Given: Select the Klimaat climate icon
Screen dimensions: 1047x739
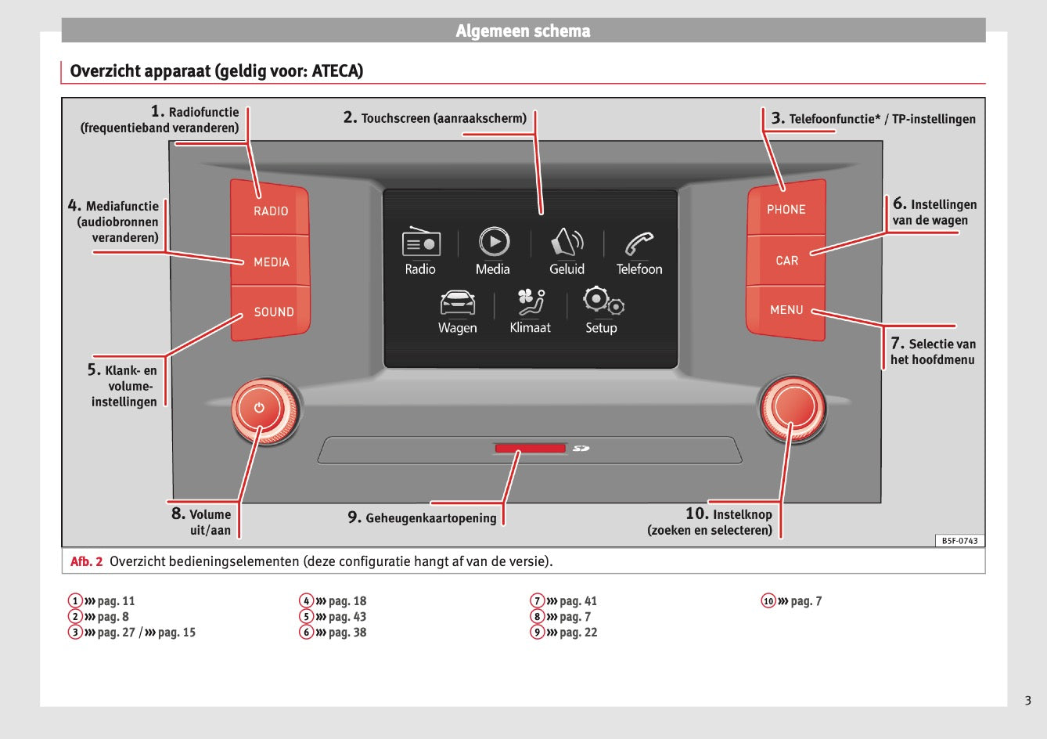Looking at the screenshot, I should point(530,302).
